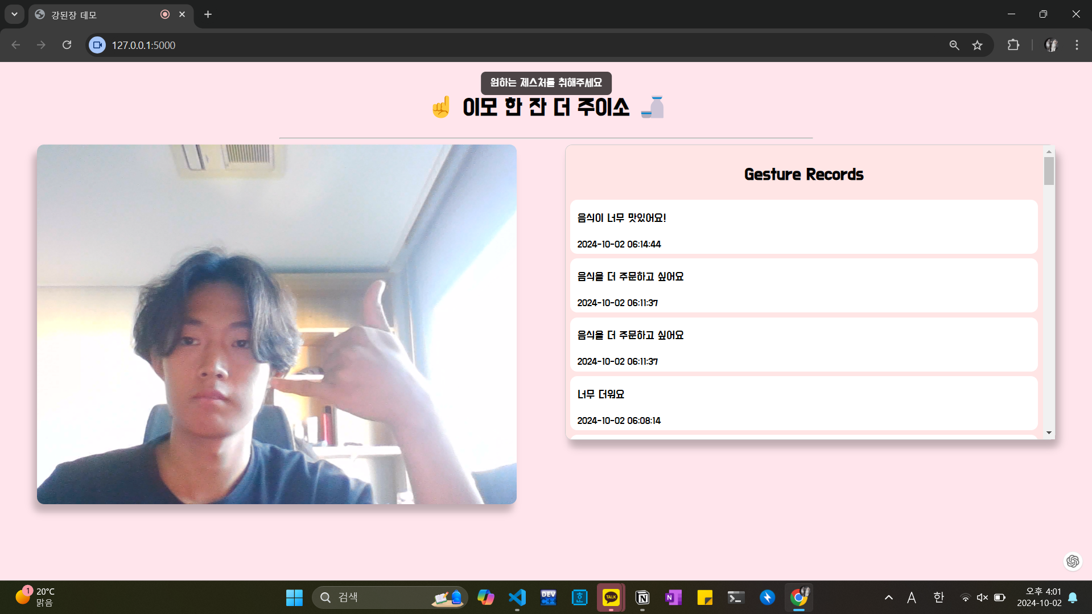Open the weather widget showing 20°C
The image size is (1092, 614).
(35, 597)
